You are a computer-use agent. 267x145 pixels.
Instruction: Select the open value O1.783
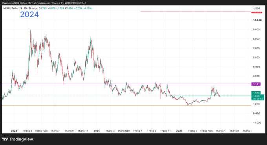(42, 8)
